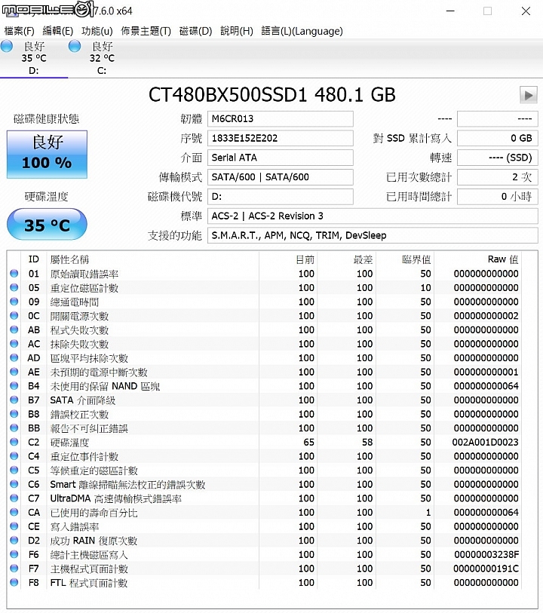Viewport: 543px width, 613px height.
Task: Click the interface field Serial ATA
Action: pyautogui.click(x=281, y=158)
